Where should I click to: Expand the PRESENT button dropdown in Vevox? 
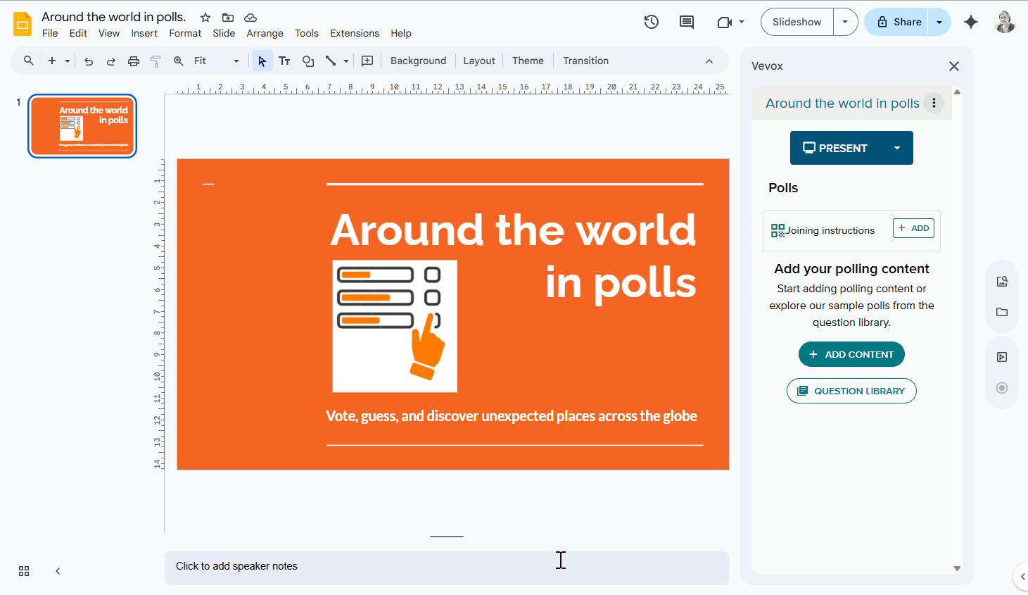[x=897, y=148]
